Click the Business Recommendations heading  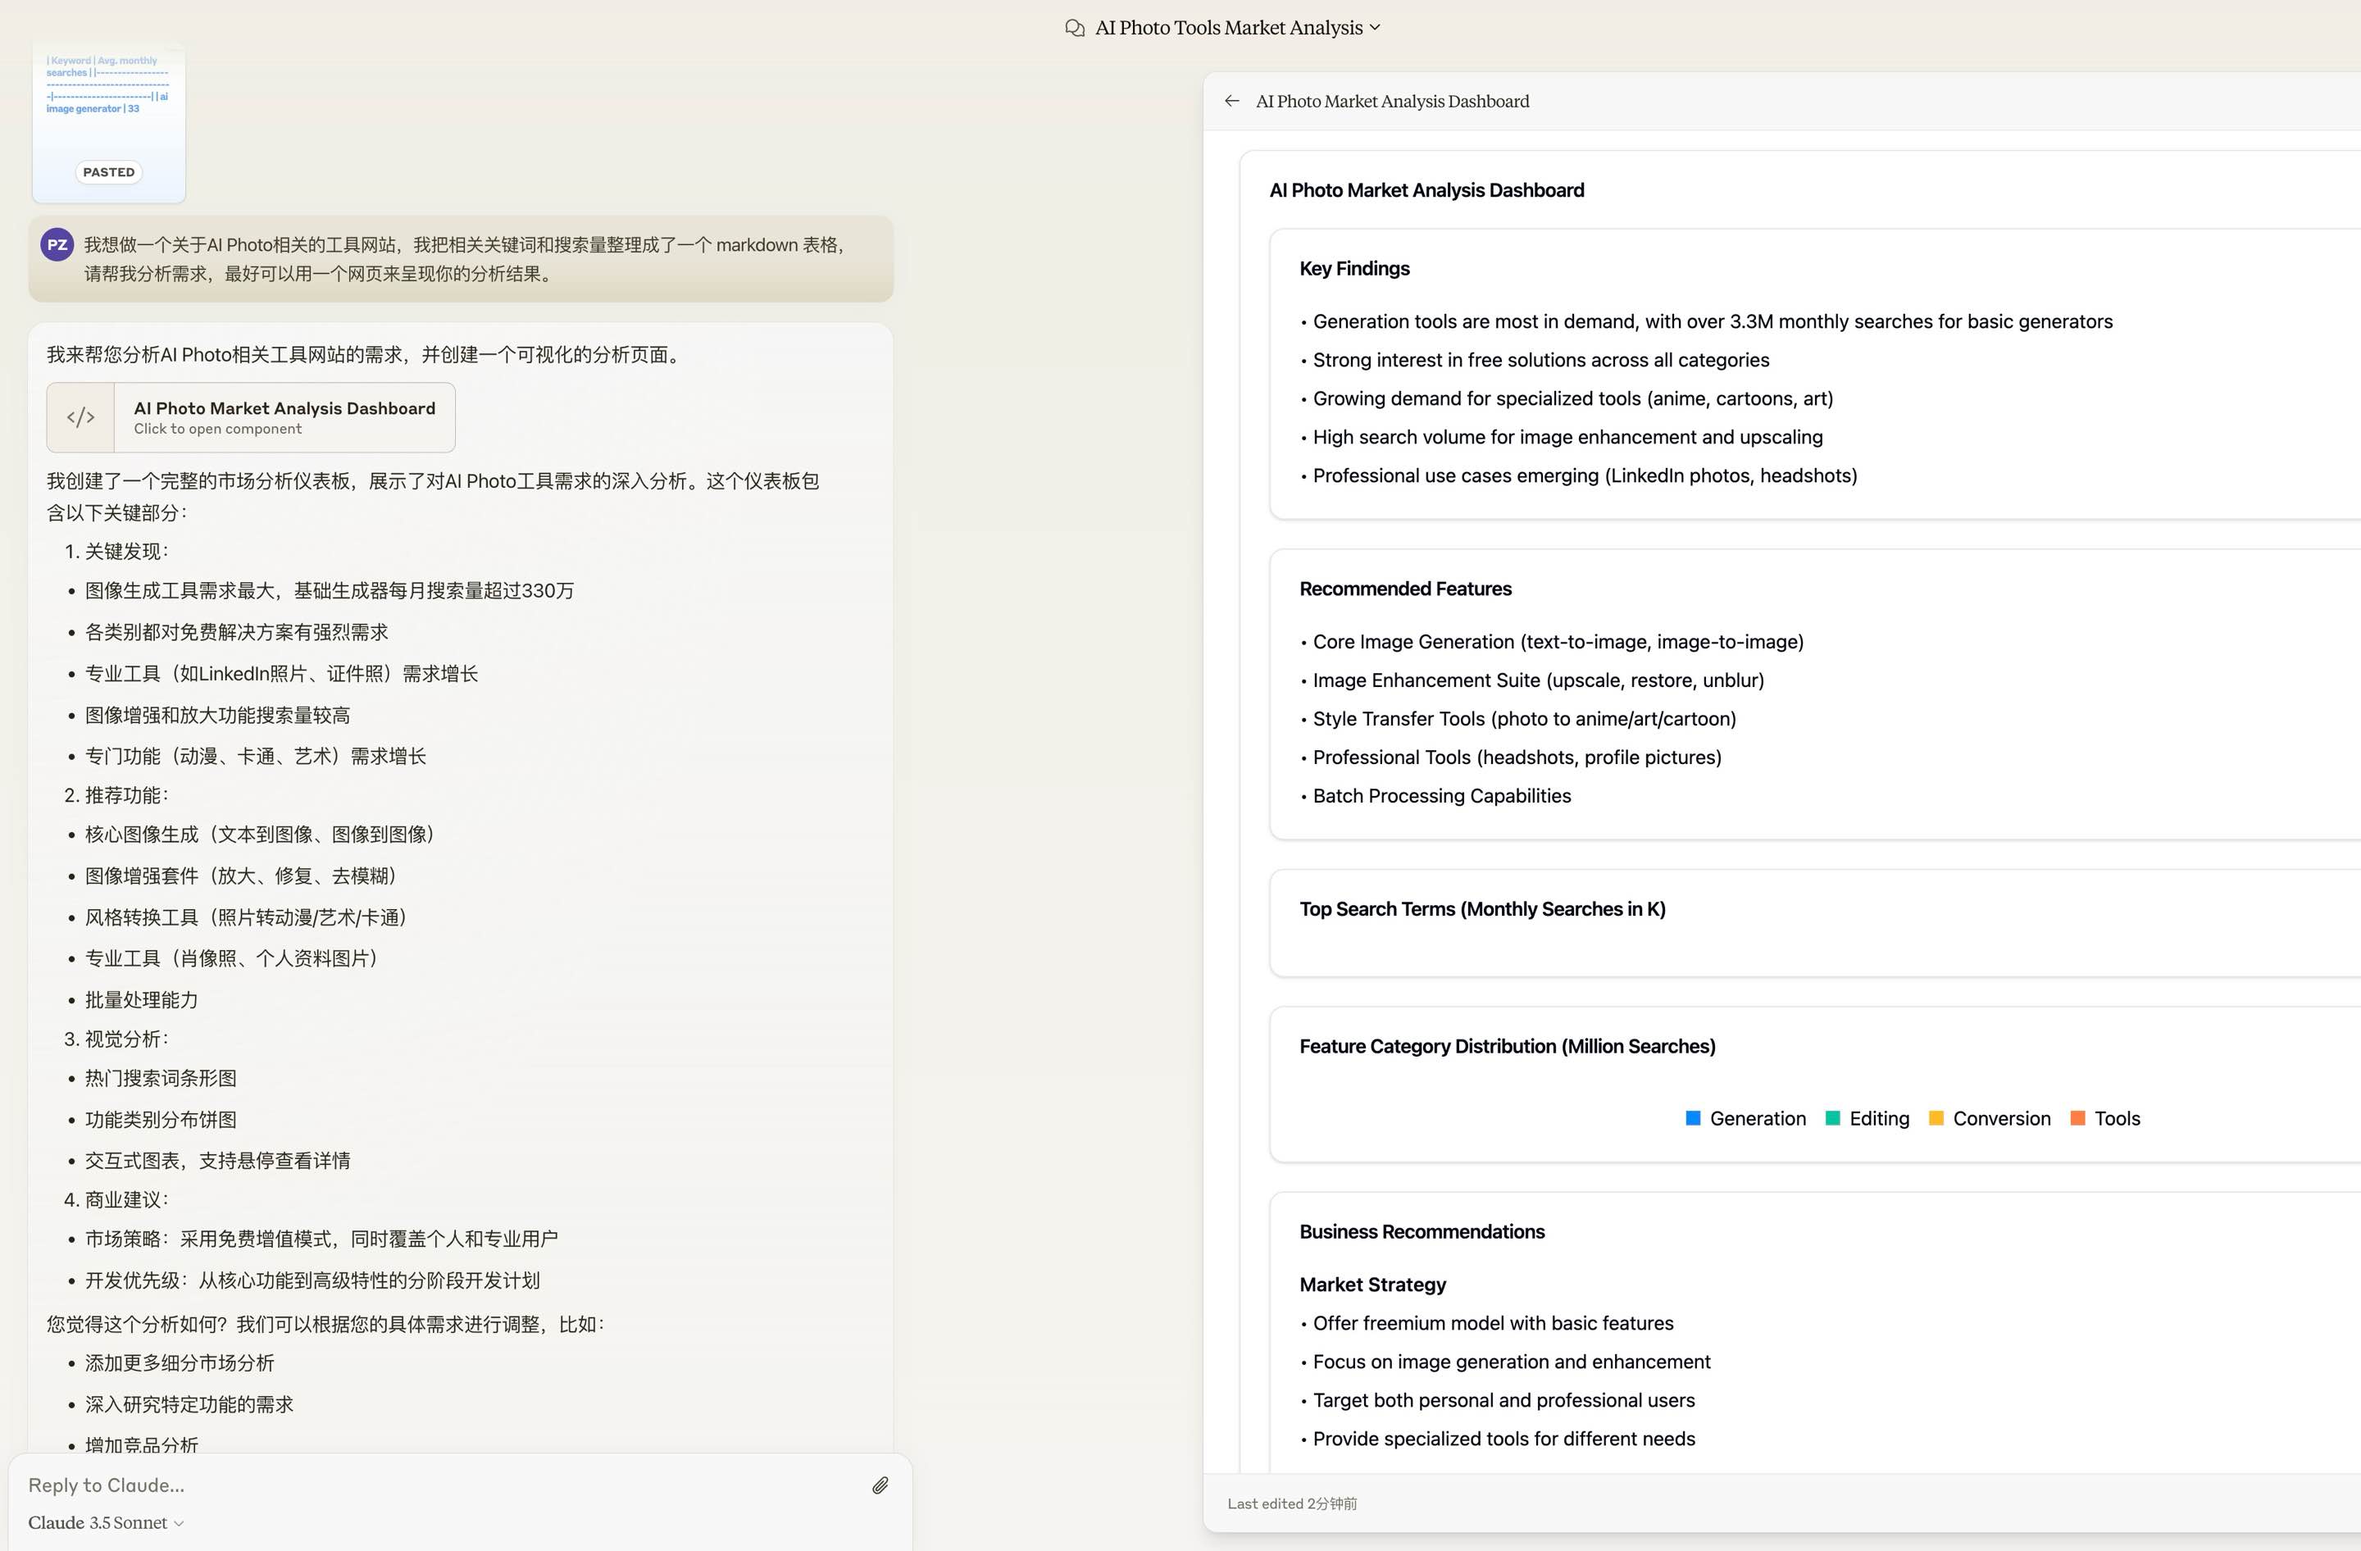pyautogui.click(x=1422, y=1231)
